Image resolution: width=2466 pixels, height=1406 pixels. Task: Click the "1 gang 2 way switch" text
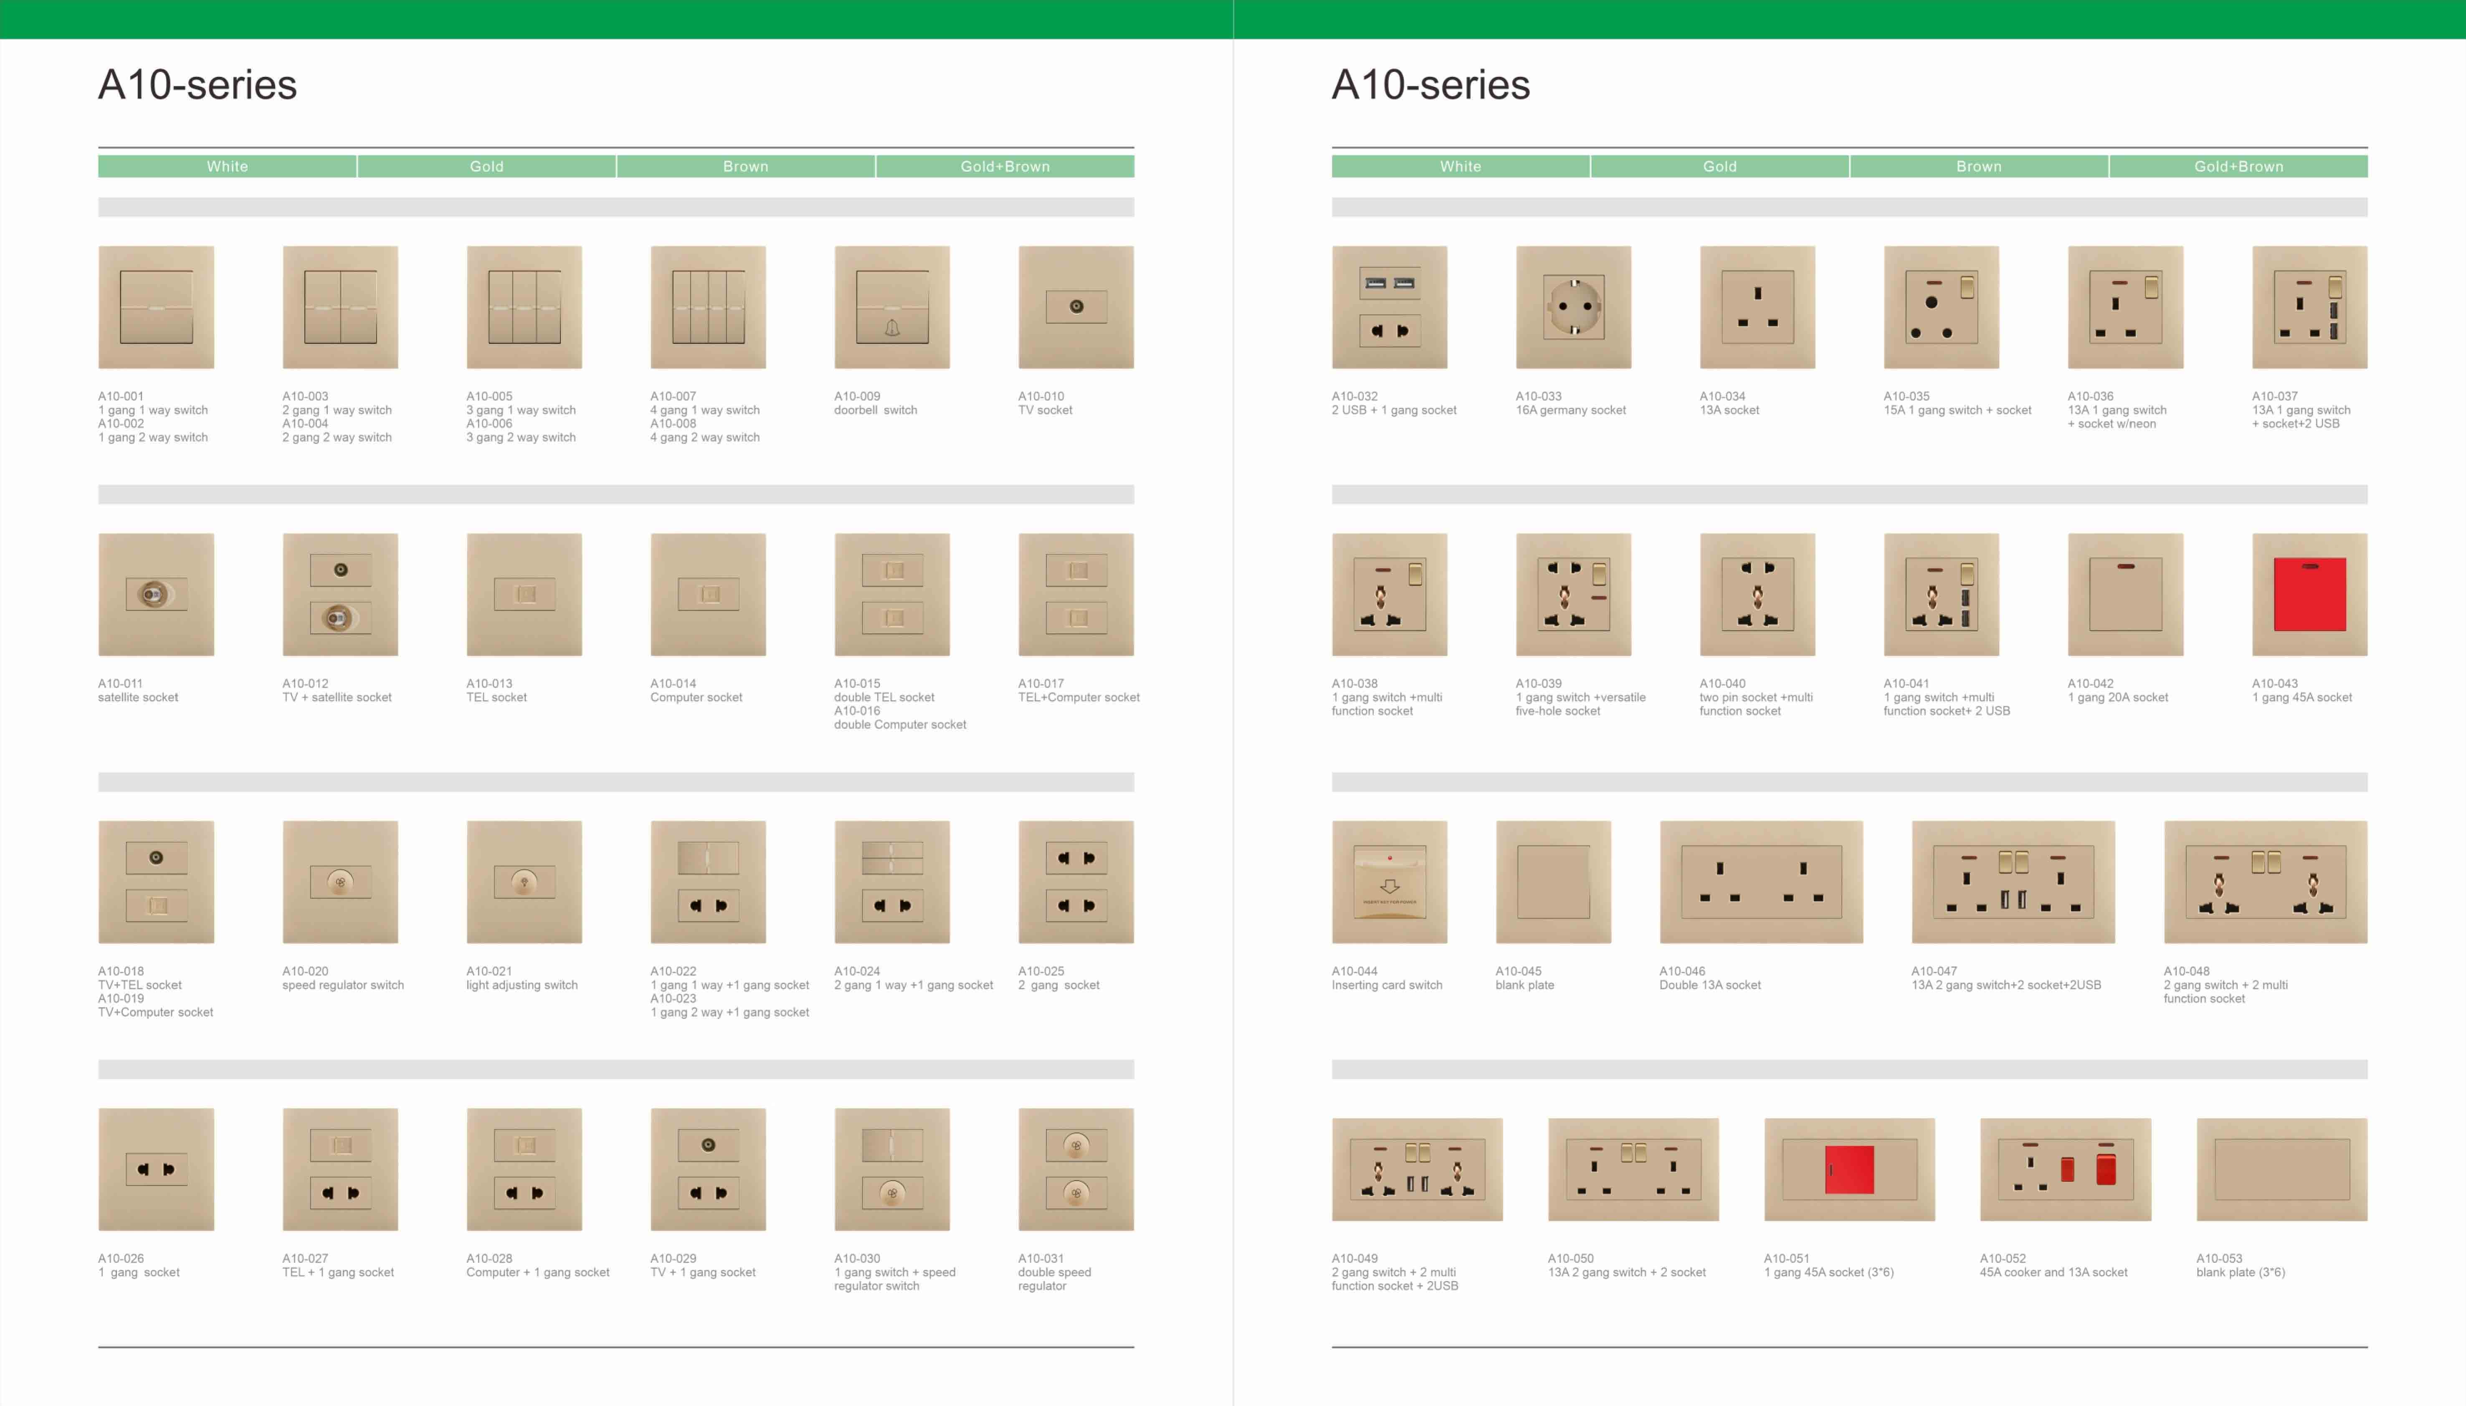tap(152, 438)
